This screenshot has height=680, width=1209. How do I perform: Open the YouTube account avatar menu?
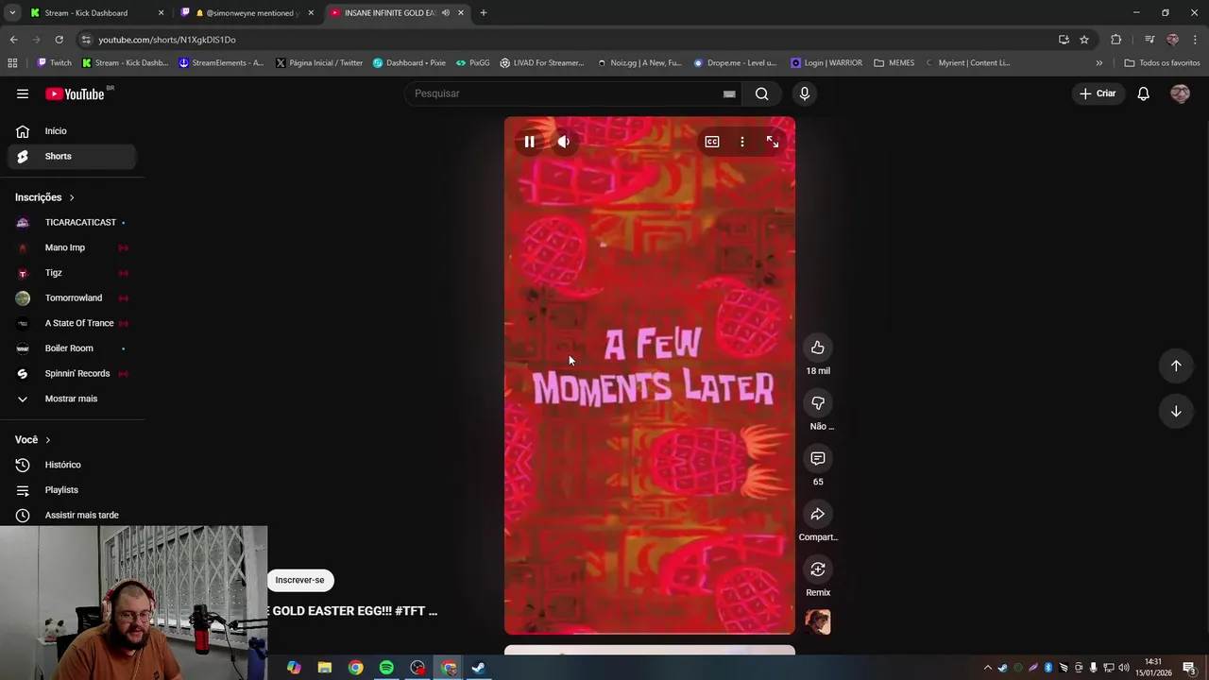point(1180,93)
